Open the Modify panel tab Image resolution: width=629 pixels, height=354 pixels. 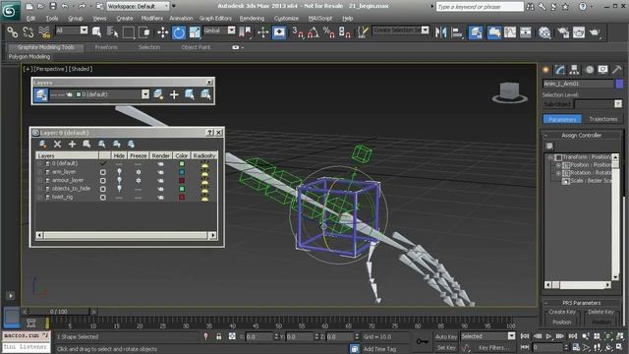click(560, 70)
